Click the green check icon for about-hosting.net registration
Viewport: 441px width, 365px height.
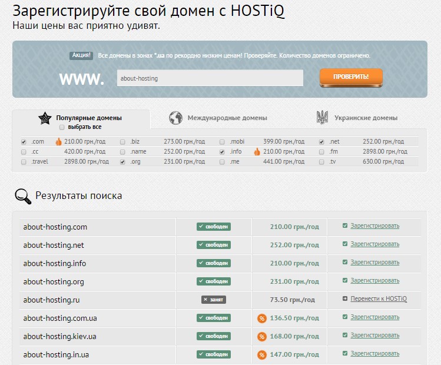pos(345,244)
